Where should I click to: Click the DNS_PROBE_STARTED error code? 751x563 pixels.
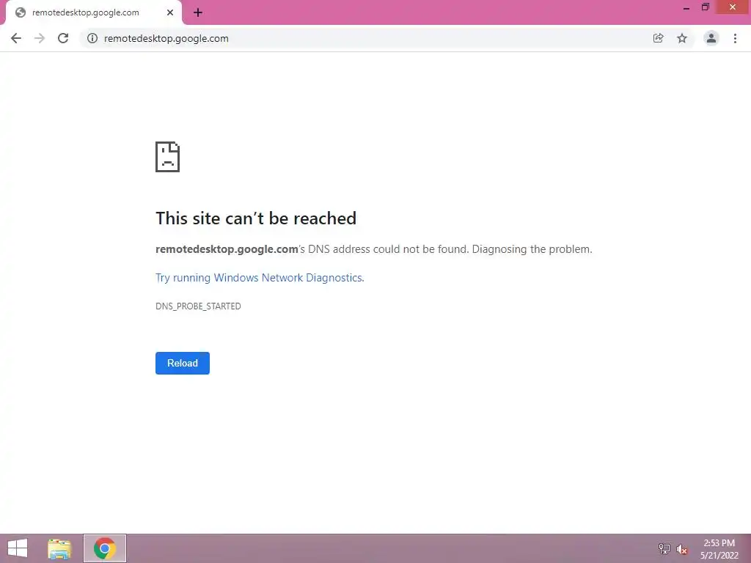(198, 306)
